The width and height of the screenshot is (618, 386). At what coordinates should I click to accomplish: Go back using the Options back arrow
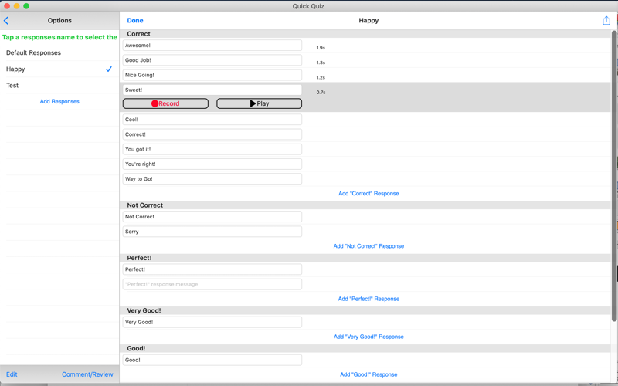pyautogui.click(x=6, y=21)
